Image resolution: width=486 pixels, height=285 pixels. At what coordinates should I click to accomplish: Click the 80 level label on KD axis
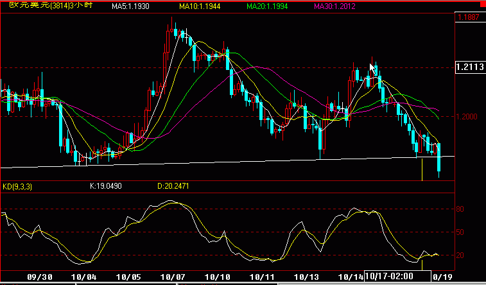tap(460, 209)
